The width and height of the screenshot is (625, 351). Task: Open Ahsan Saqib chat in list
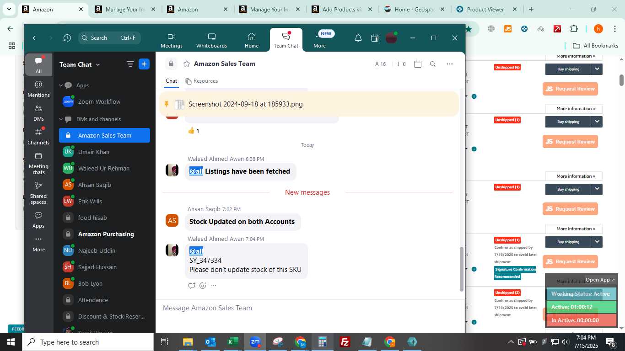[104, 185]
